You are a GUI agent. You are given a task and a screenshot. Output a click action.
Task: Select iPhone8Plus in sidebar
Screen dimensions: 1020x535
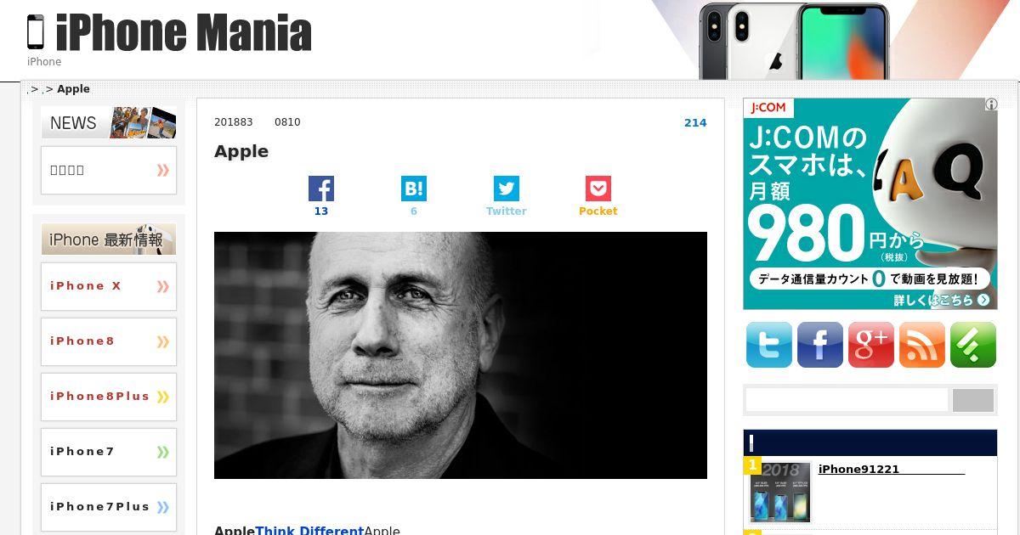tap(109, 397)
